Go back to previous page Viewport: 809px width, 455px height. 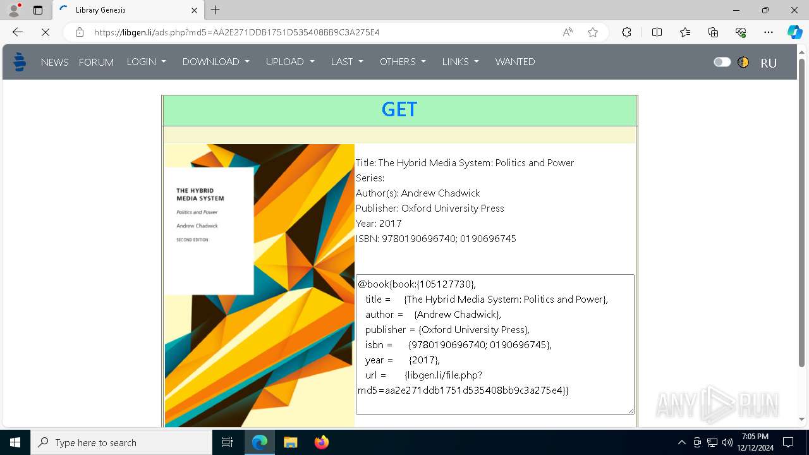pos(18,32)
